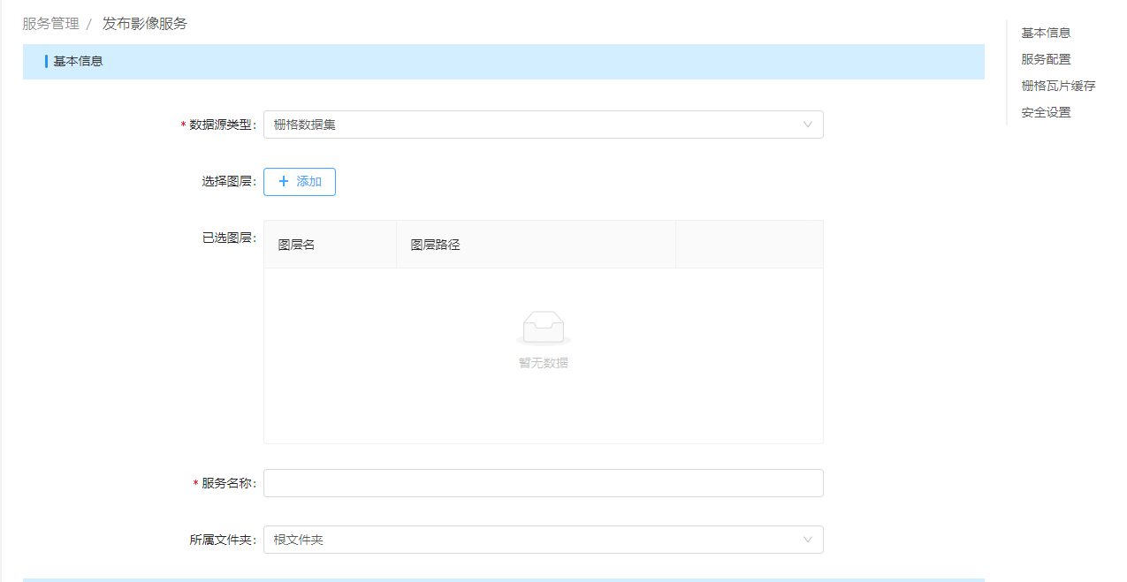Jump to 基本信息 in the right anchor menu
Screen dimensions: 1127x582
tap(1046, 33)
